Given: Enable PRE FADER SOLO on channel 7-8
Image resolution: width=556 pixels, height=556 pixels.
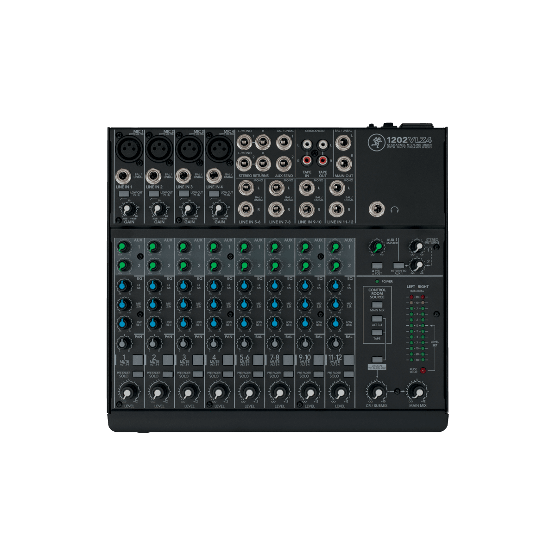Looking at the screenshot, I should coord(288,374).
